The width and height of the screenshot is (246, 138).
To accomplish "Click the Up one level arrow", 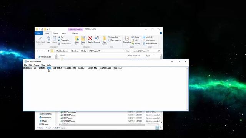I will tap(48, 51).
